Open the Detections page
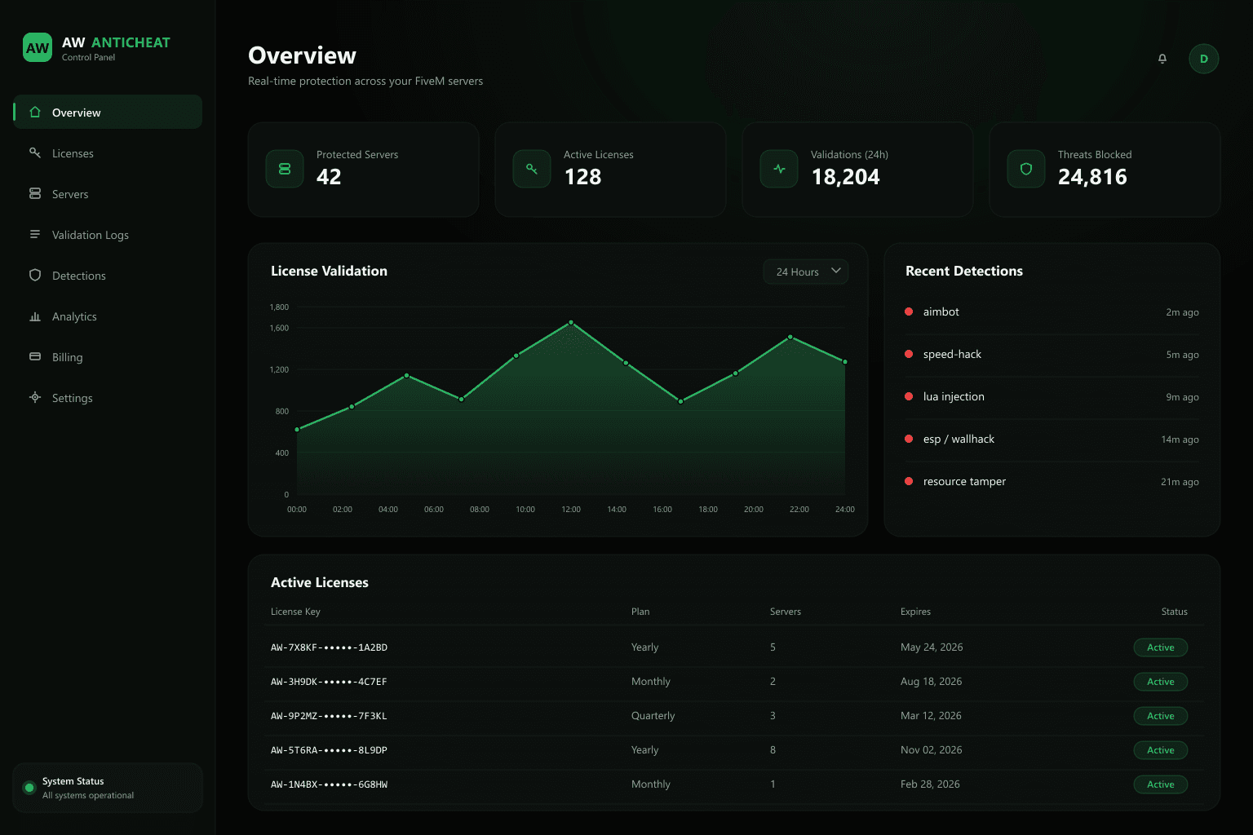 108,275
